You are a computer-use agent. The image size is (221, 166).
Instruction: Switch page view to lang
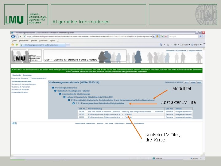(x=199, y=82)
